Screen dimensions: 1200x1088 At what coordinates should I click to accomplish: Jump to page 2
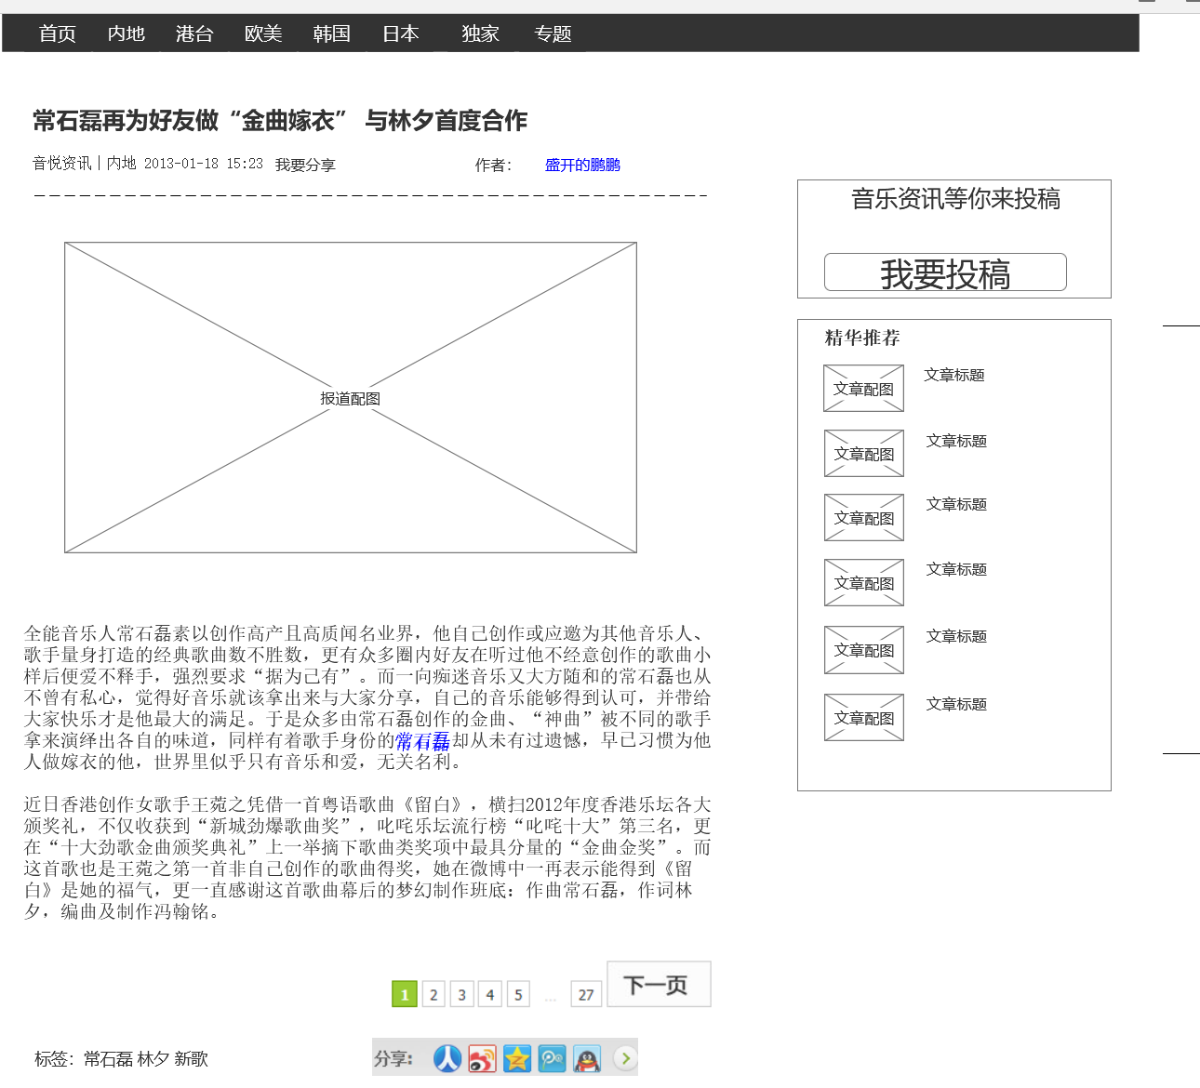coord(433,994)
